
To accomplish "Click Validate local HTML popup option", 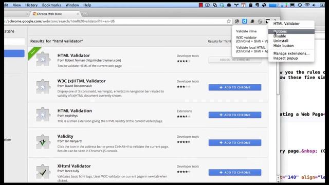I will tap(252, 49).
